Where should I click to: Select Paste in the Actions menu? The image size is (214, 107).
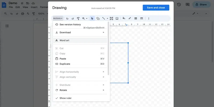[80, 59]
